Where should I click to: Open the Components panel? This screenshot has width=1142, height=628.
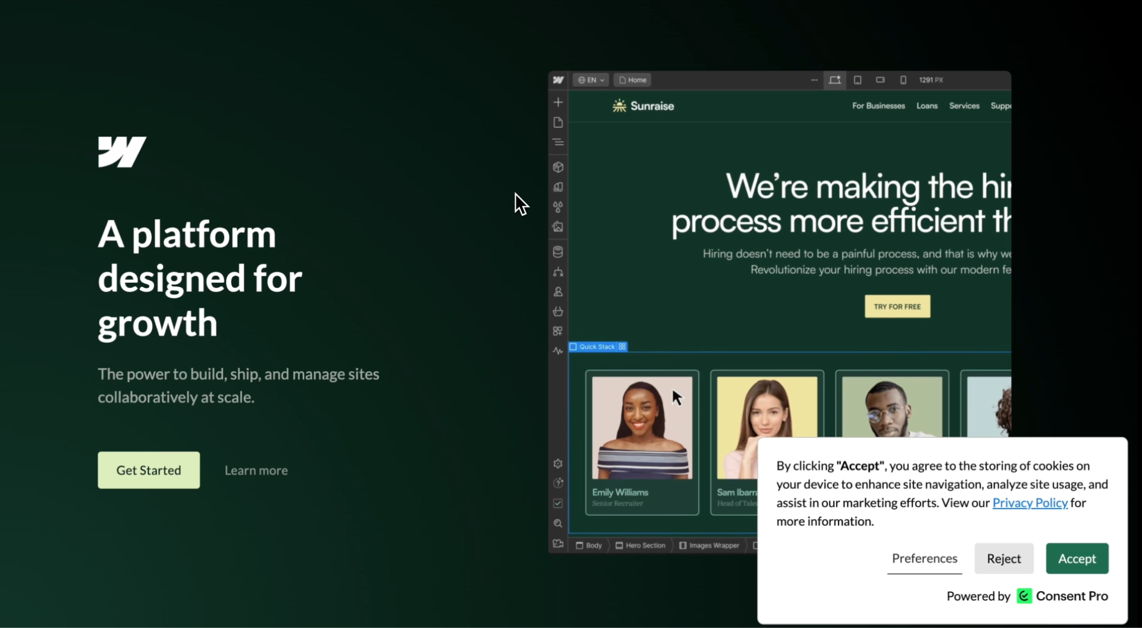[559, 167]
